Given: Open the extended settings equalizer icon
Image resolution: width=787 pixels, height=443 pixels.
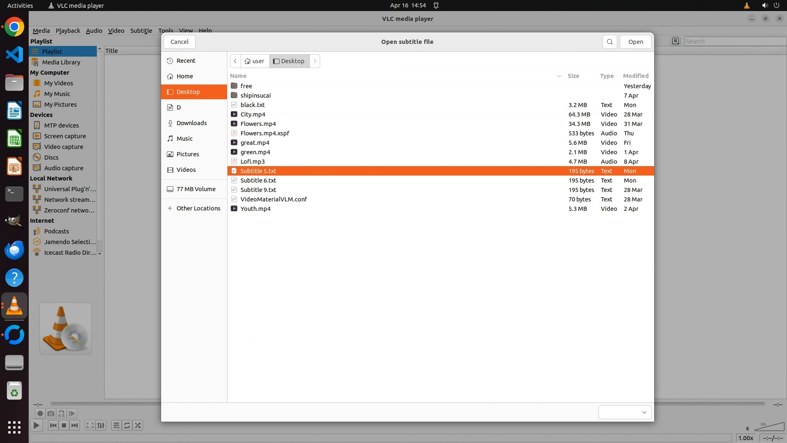Looking at the screenshot, I should [x=101, y=425].
